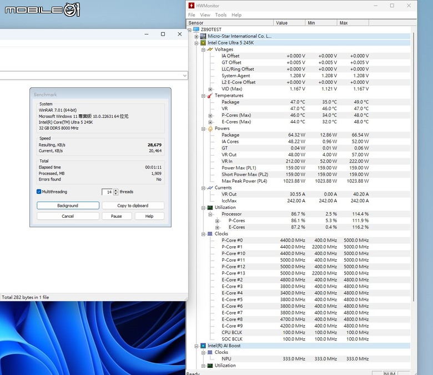Toggle the Multithreading checkbox
The height and width of the screenshot is (375, 433).
39,192
